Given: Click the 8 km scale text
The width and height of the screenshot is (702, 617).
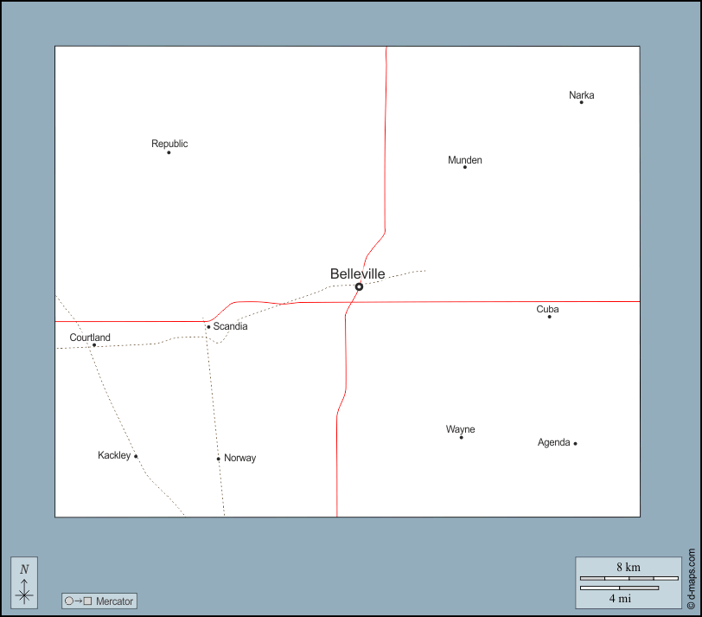Looking at the screenshot, I should pos(629,567).
